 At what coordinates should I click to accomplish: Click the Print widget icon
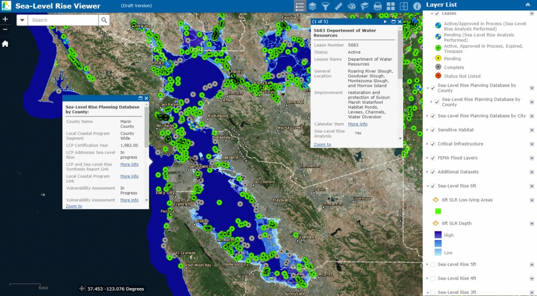tap(378, 6)
